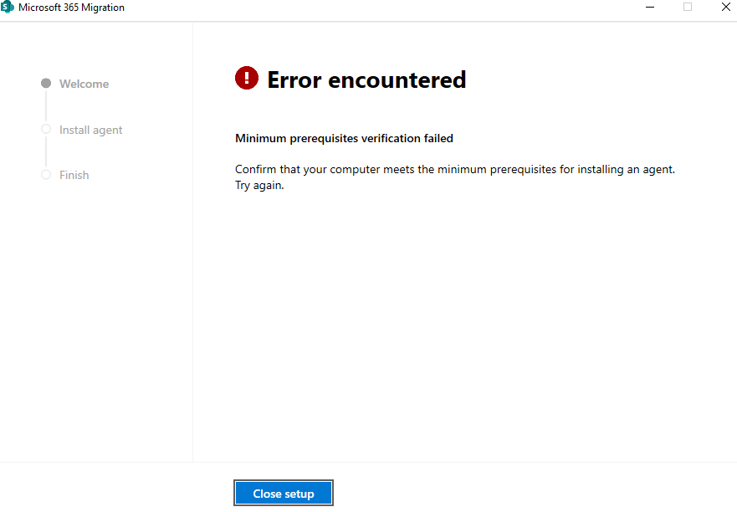Click the connector line between Welcome and Install agent
The height and width of the screenshot is (512, 737).
45,106
